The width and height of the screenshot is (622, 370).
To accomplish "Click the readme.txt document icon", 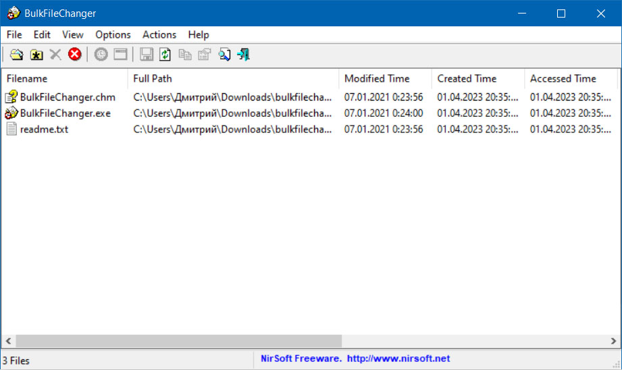I will point(11,129).
